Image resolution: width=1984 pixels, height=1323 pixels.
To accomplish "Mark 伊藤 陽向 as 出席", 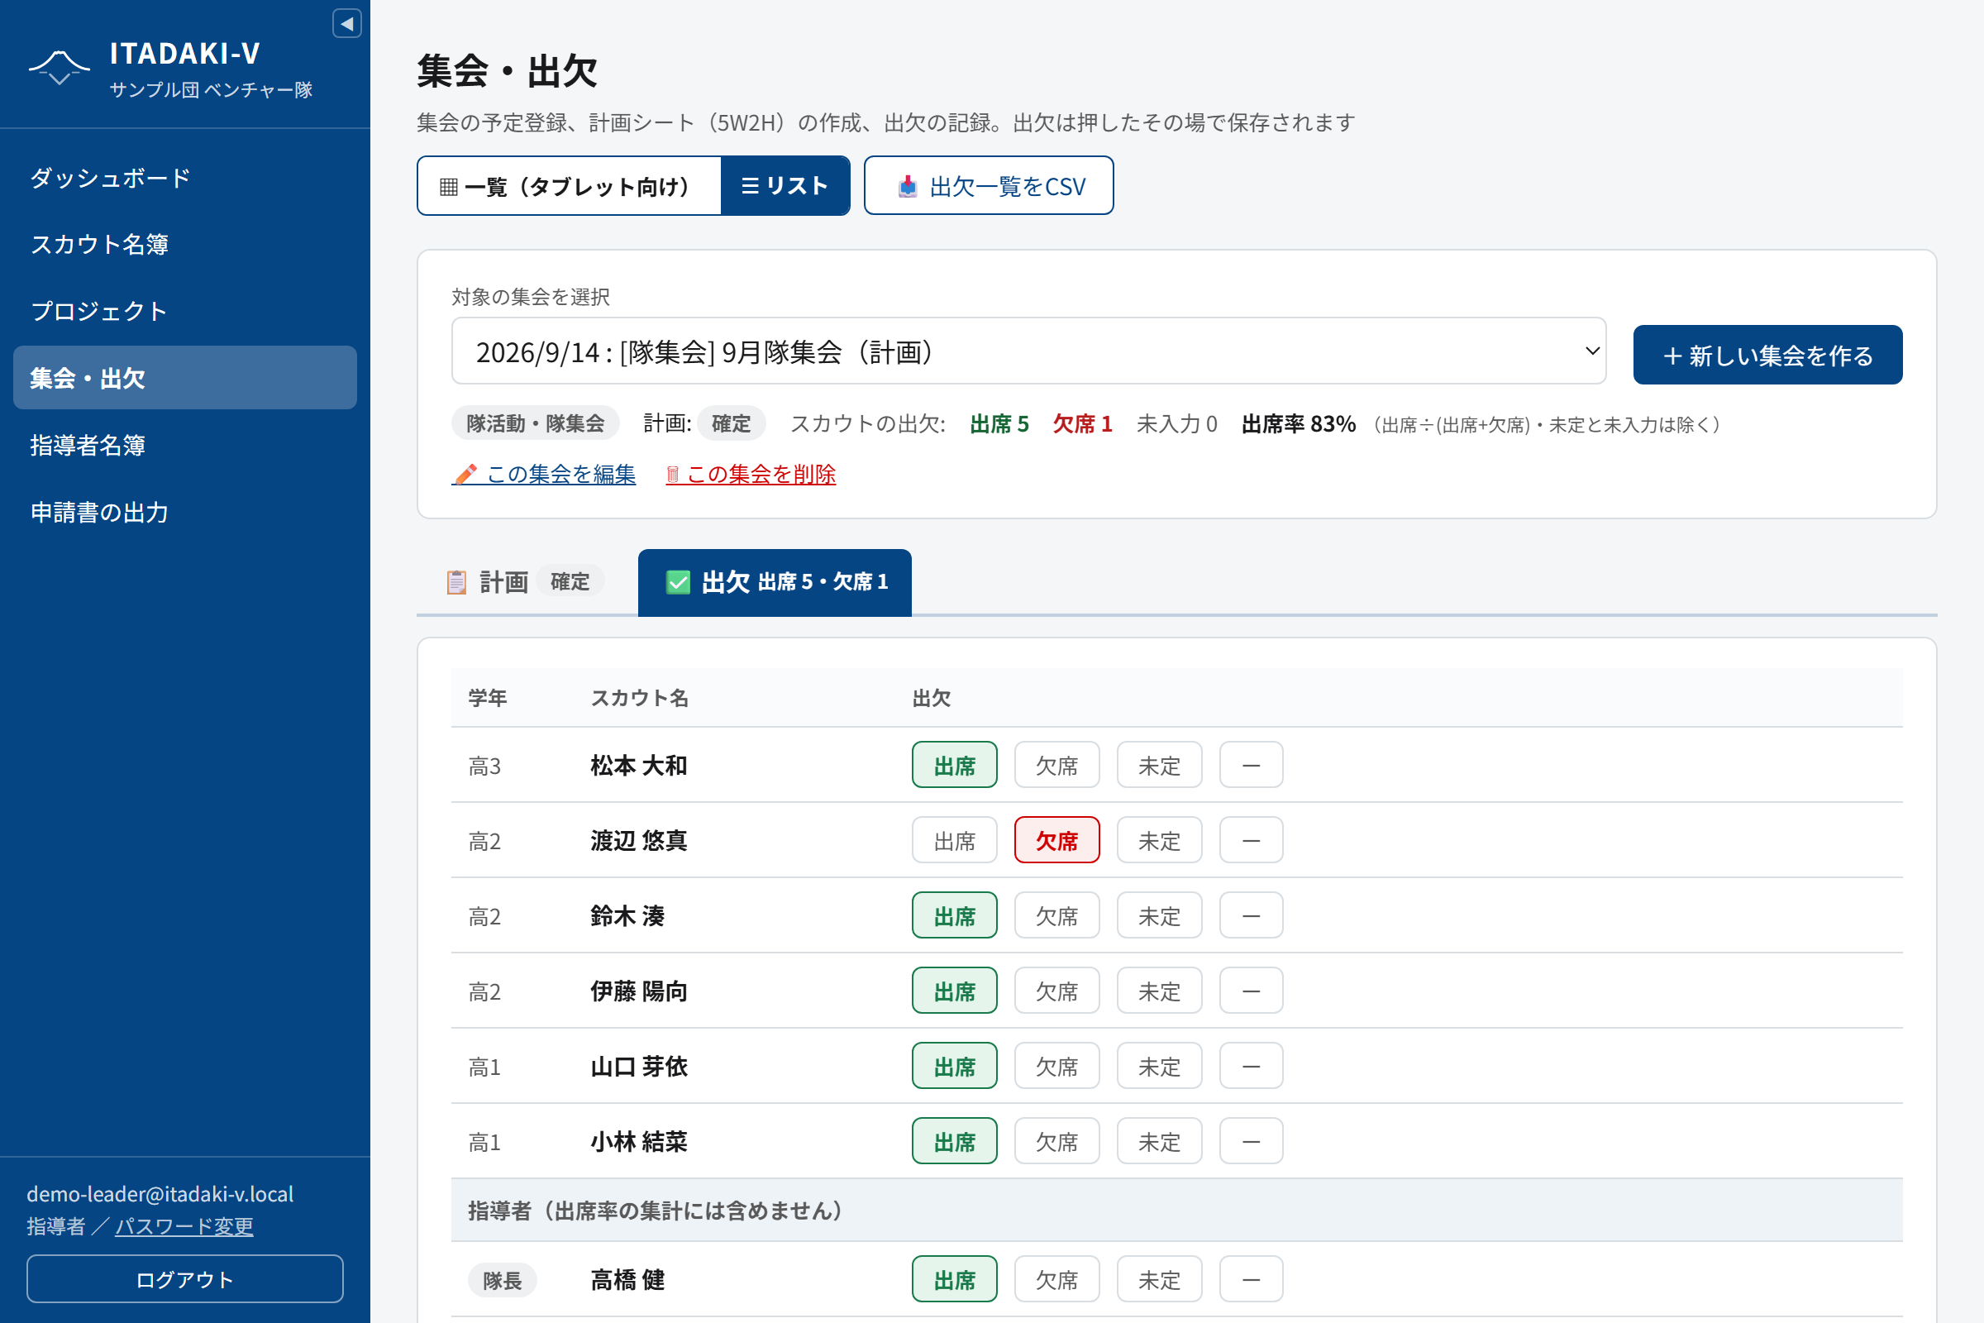I will click(x=954, y=991).
